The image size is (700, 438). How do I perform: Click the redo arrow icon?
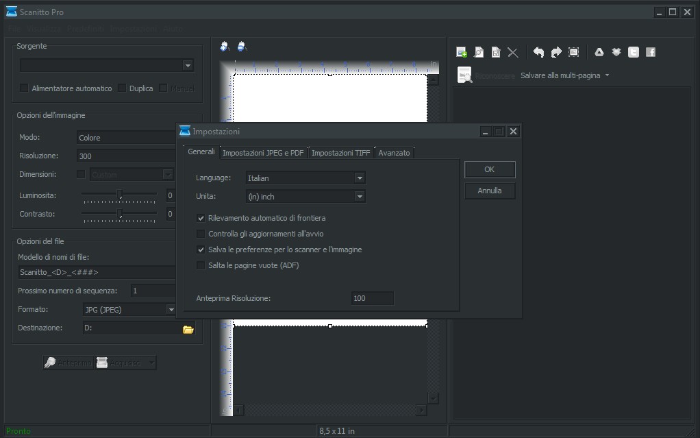[x=556, y=52]
